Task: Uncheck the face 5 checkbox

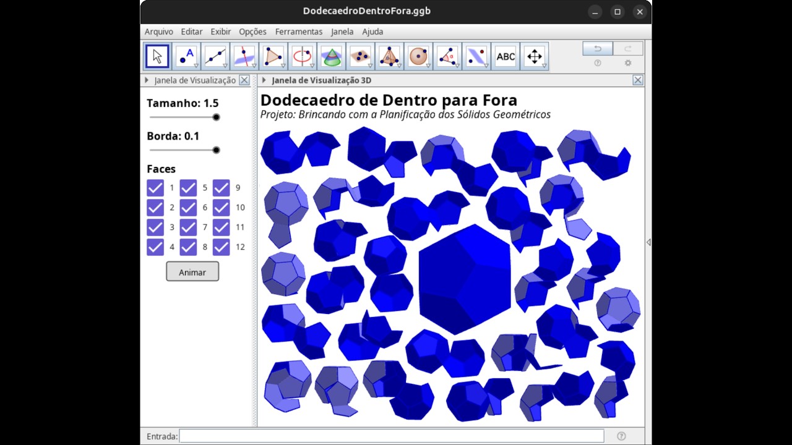Action: coord(188,188)
